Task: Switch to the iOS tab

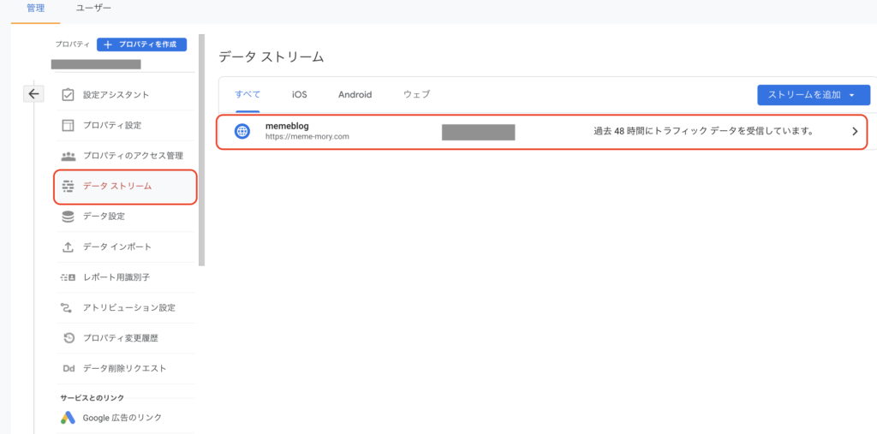Action: (x=299, y=94)
